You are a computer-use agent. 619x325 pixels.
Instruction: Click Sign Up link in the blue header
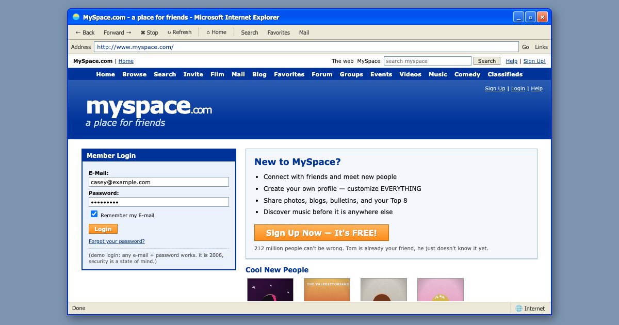click(495, 88)
